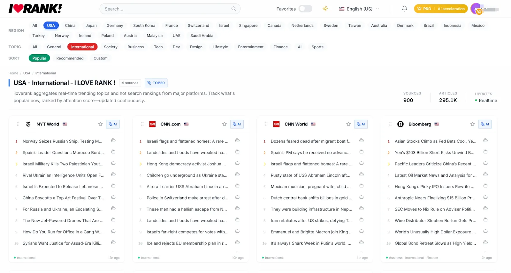Screen dimensions: 511x273
Task: Click robot icon beside Spain's Leader Questions Morocco
Action: [113, 152]
